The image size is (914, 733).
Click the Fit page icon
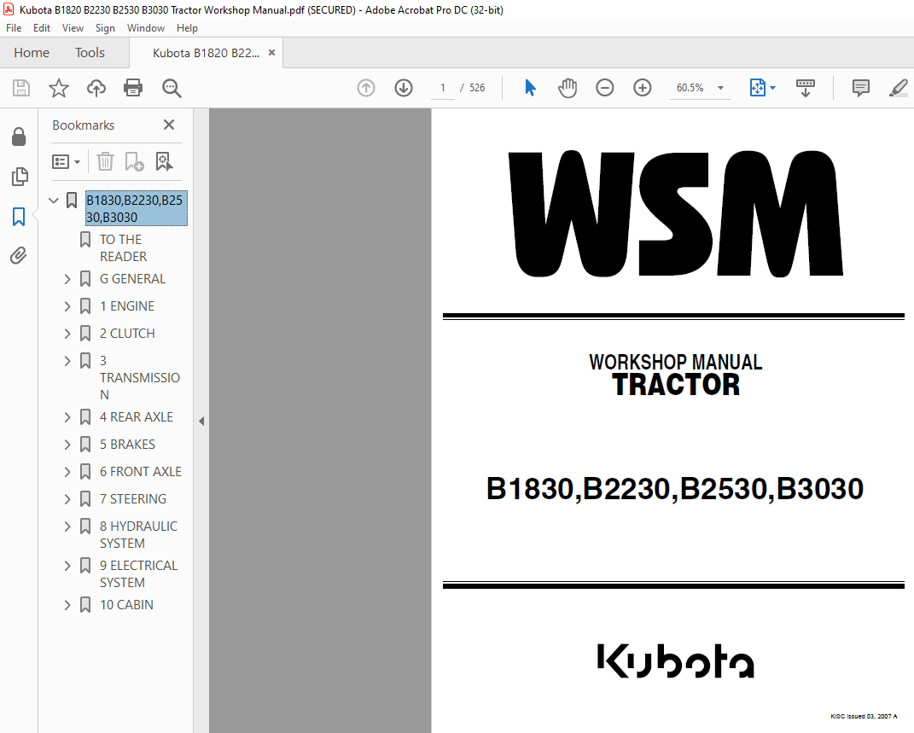pos(757,88)
